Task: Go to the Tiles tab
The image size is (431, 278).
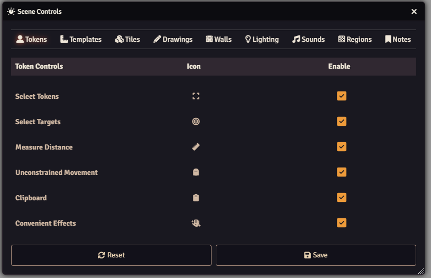Action: (x=127, y=39)
